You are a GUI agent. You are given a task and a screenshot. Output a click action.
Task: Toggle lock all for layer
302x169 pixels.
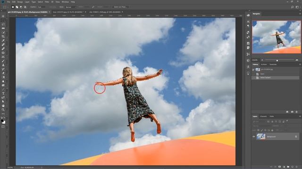click(272, 131)
